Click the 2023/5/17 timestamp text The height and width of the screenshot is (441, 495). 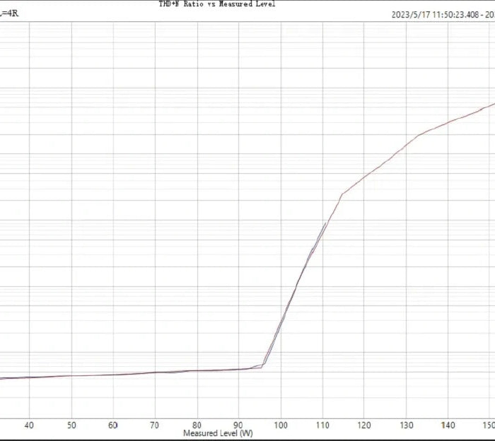click(442, 14)
